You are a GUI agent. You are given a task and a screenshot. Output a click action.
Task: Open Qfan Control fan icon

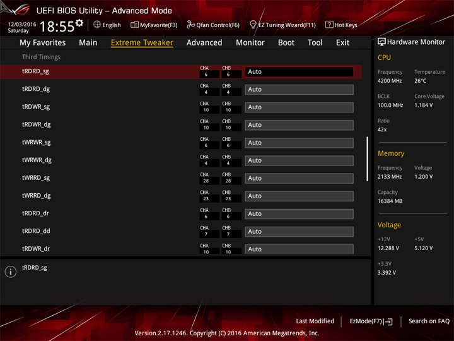190,25
